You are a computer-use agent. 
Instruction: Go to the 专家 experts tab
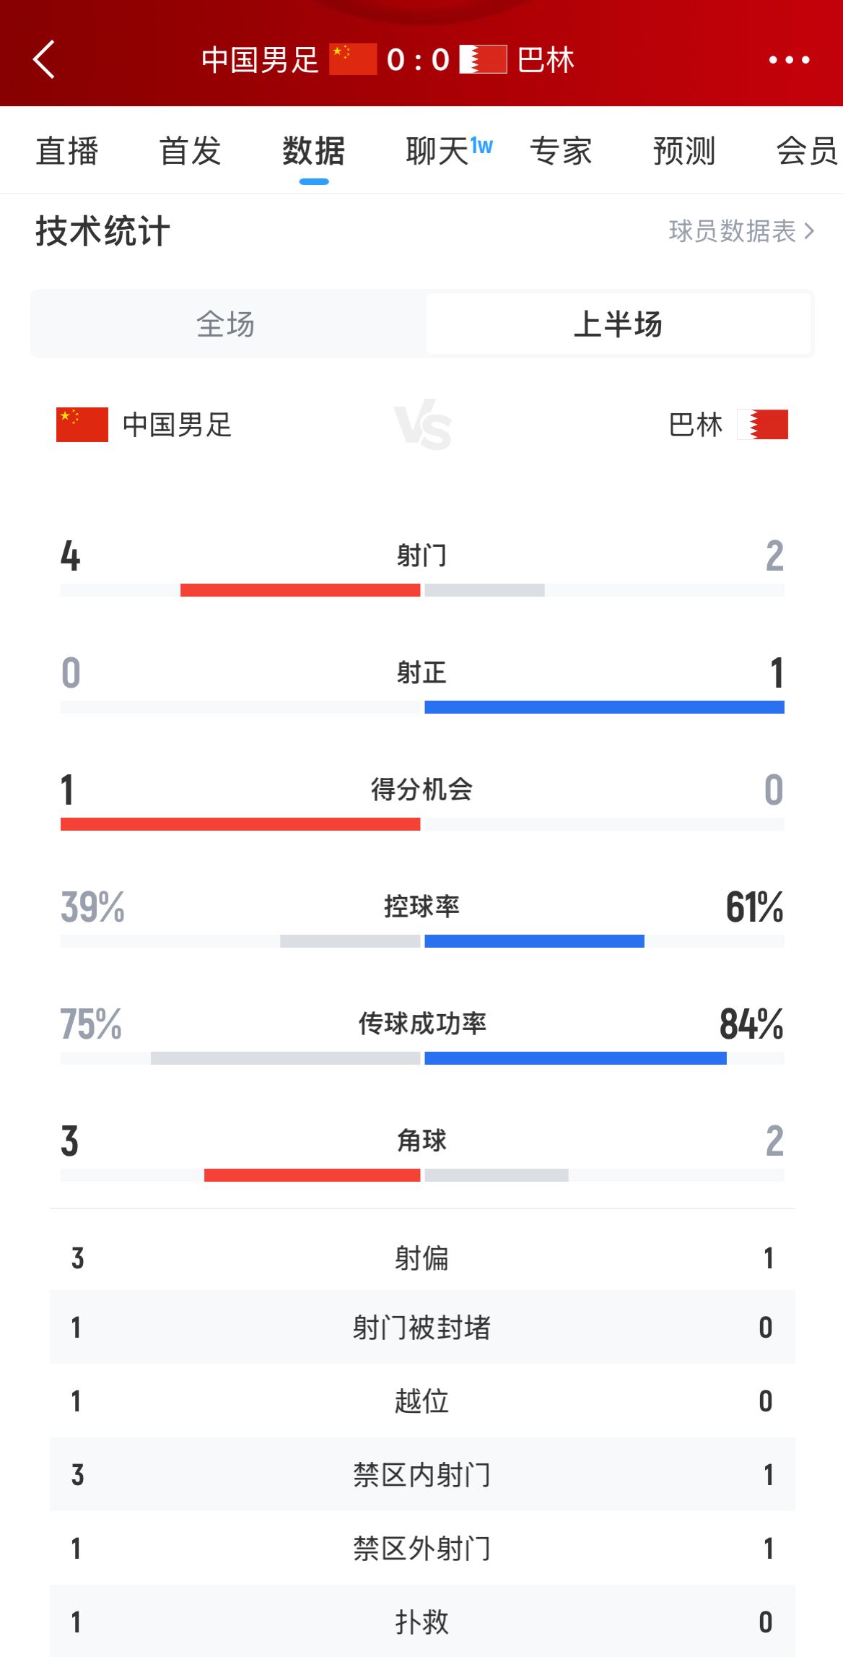[561, 151]
